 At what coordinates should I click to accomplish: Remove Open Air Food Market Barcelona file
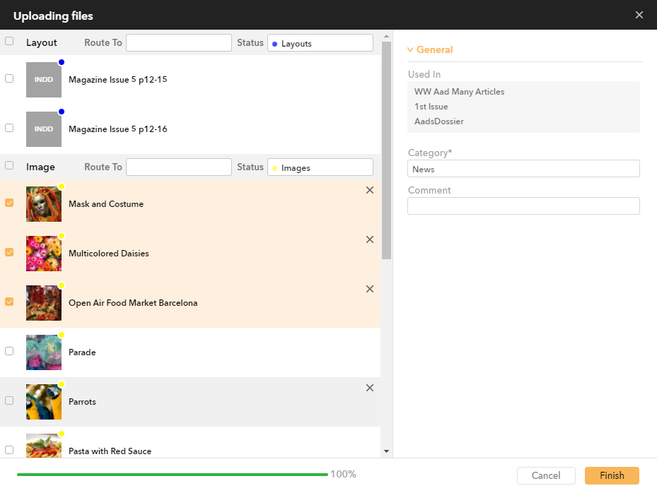(369, 289)
